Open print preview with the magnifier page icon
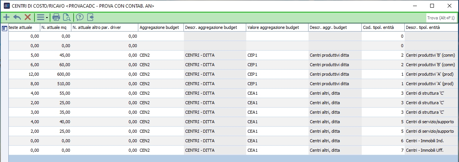 pyautogui.click(x=67, y=17)
